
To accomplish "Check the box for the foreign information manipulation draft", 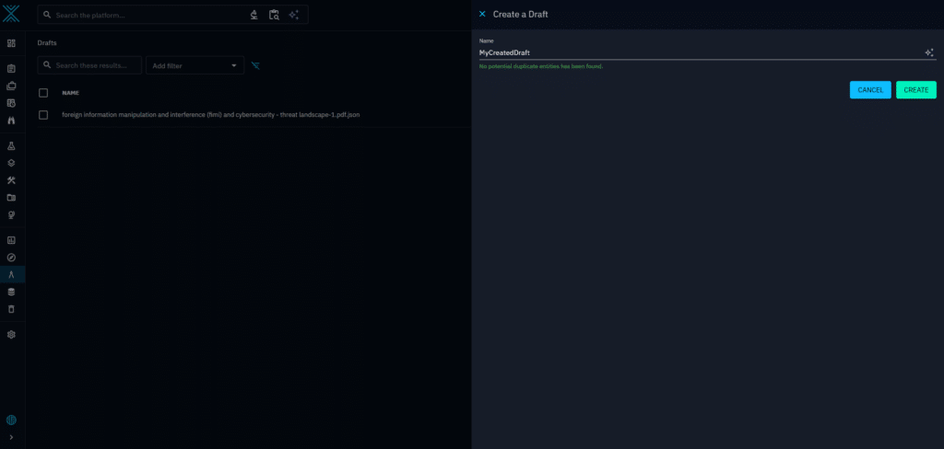I will (43, 115).
